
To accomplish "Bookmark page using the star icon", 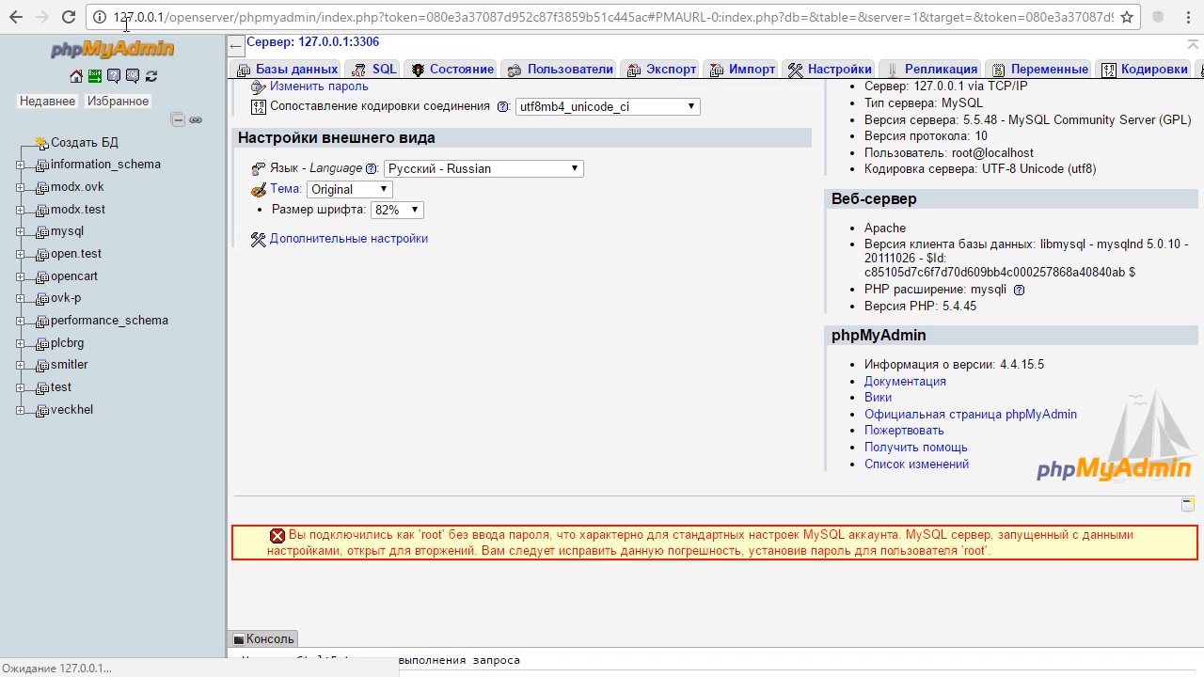I will pos(1126,17).
